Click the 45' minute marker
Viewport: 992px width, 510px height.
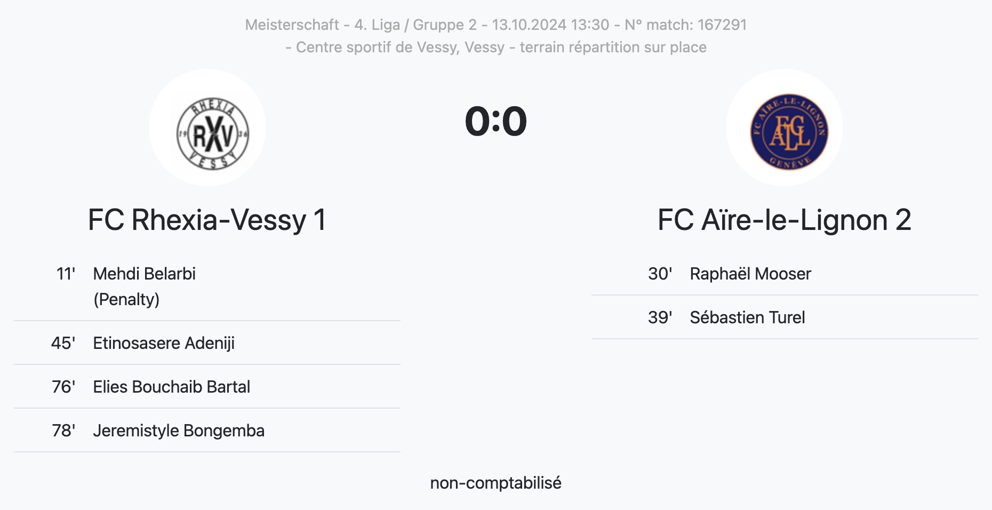click(x=63, y=343)
